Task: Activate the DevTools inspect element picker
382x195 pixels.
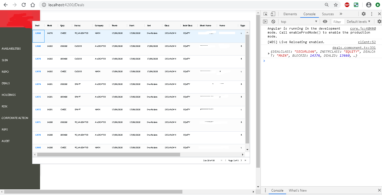Action: pyautogui.click(x=265, y=14)
